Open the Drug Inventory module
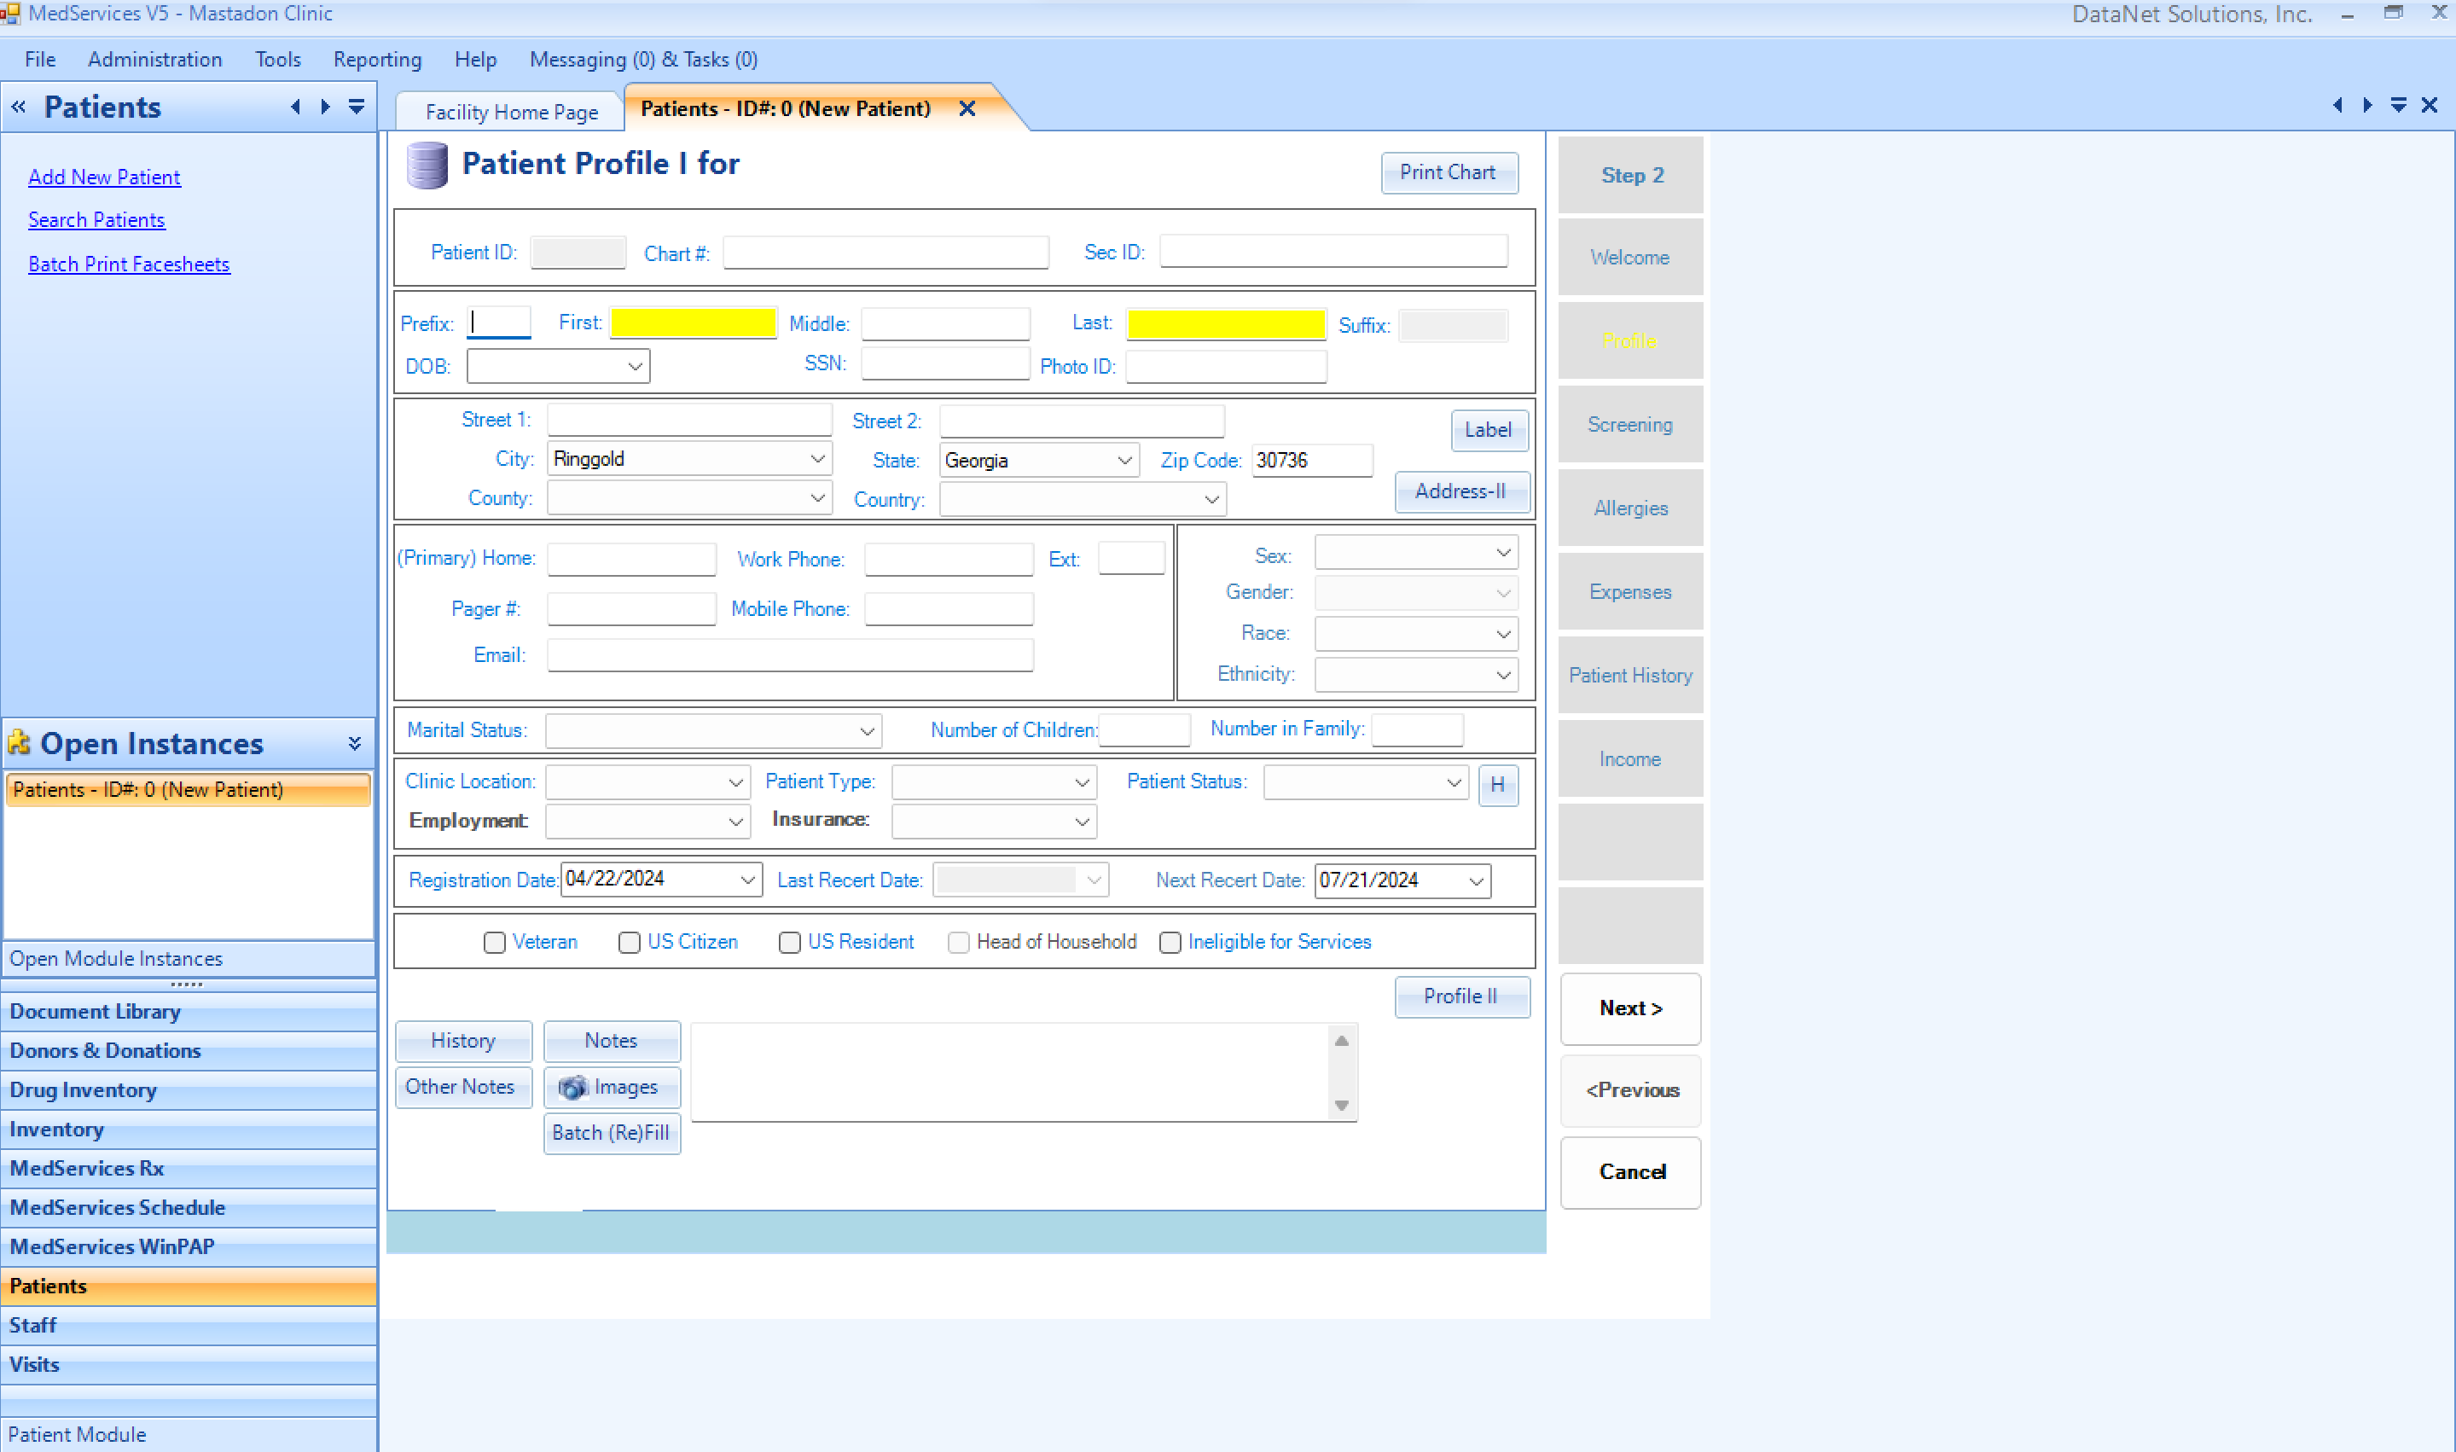This screenshot has width=2456, height=1452. (x=188, y=1090)
